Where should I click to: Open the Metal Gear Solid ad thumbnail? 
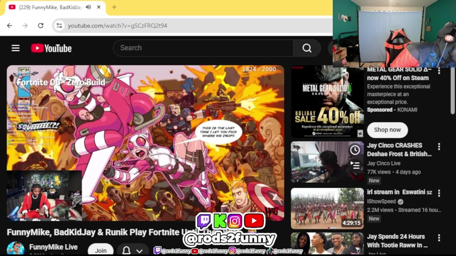point(327,102)
